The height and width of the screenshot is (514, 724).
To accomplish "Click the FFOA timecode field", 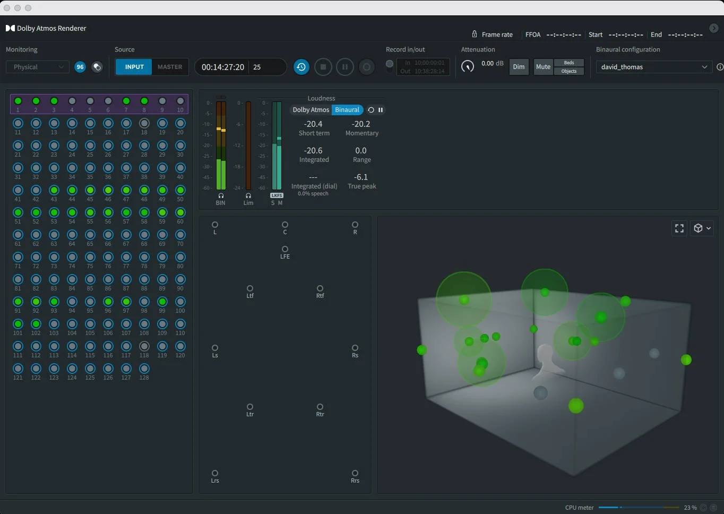I will pos(564,35).
